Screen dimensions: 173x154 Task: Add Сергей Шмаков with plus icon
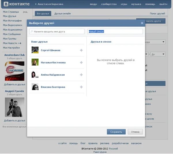pos(81,50)
